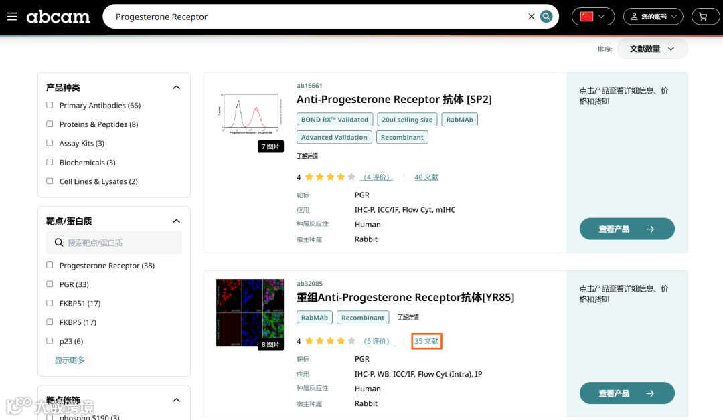Open the cart icon in the header
Viewport: 723px width, 420px height.
(x=703, y=17)
